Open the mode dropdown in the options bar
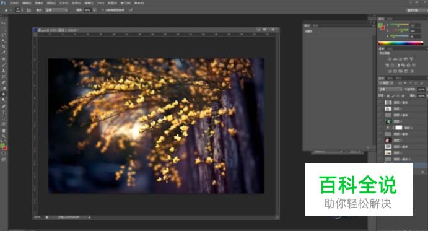This screenshot has height=231, width=428. point(56,10)
